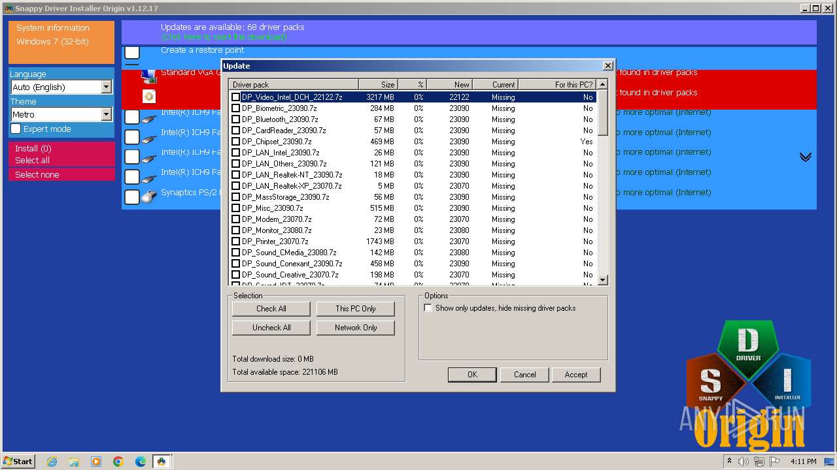
Task: Open the System information panel
Action: pyautogui.click(x=61, y=42)
